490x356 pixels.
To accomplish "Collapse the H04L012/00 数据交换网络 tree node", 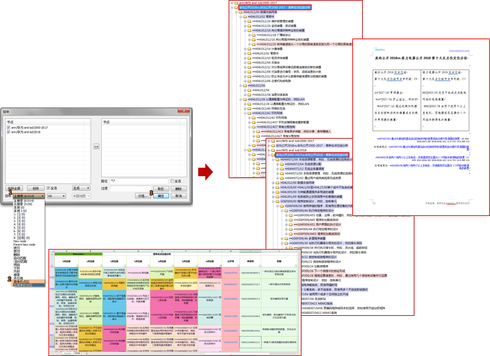I will 236,12.
